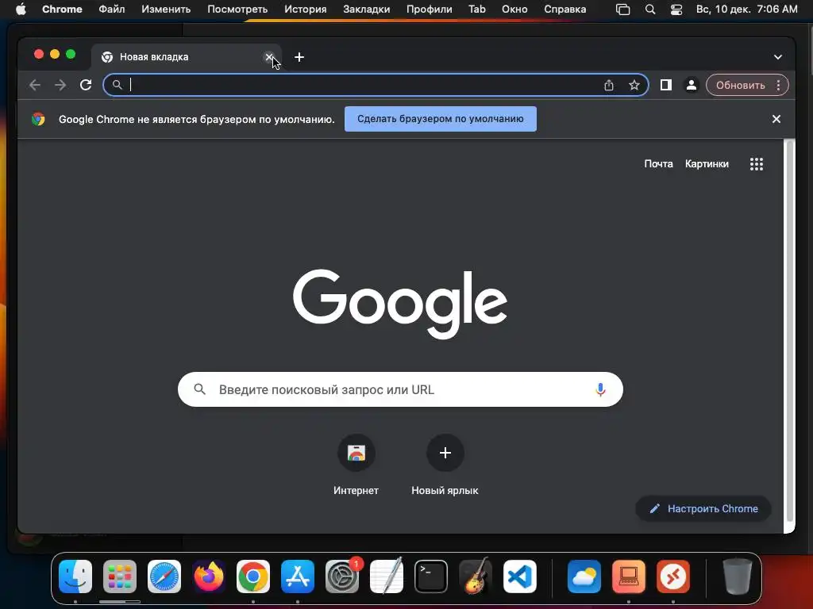Viewport: 813px width, 609px height.
Task: Reload the page
Action: click(x=86, y=85)
